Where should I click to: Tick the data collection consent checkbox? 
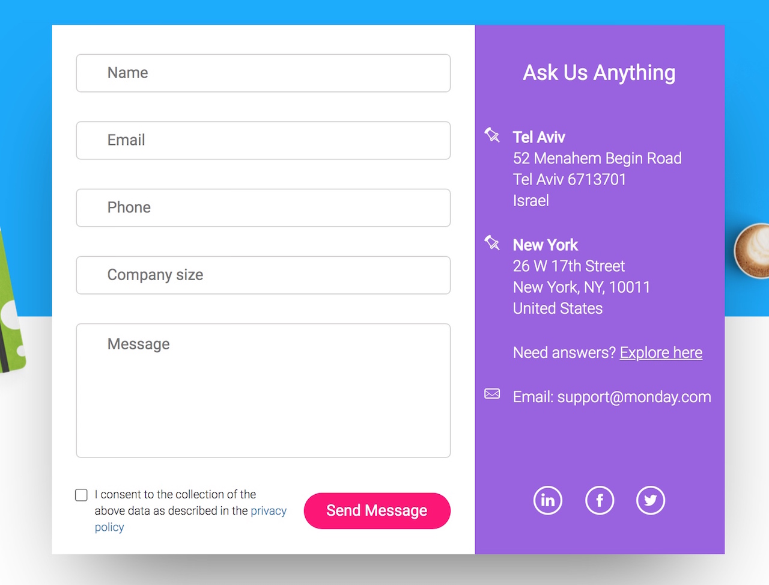click(81, 495)
